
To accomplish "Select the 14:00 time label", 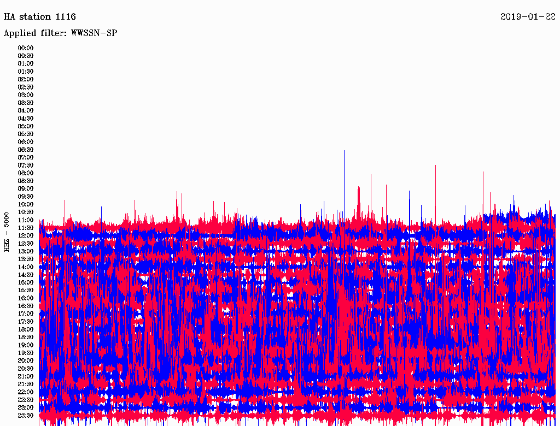I will point(26,267).
